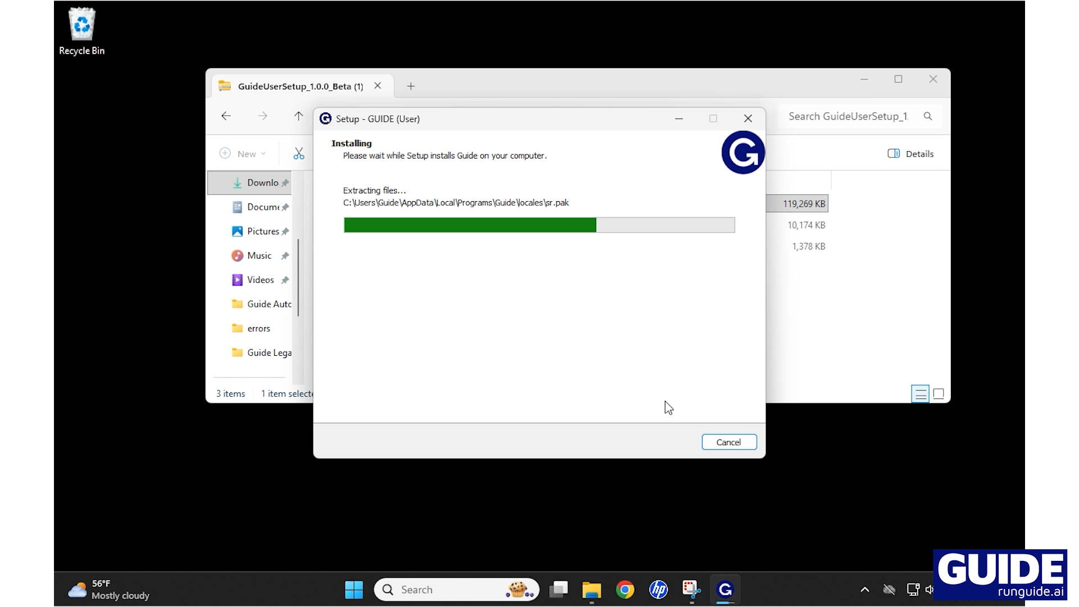Maximize the File Explorer window
Image resolution: width=1079 pixels, height=607 pixels.
[899, 79]
